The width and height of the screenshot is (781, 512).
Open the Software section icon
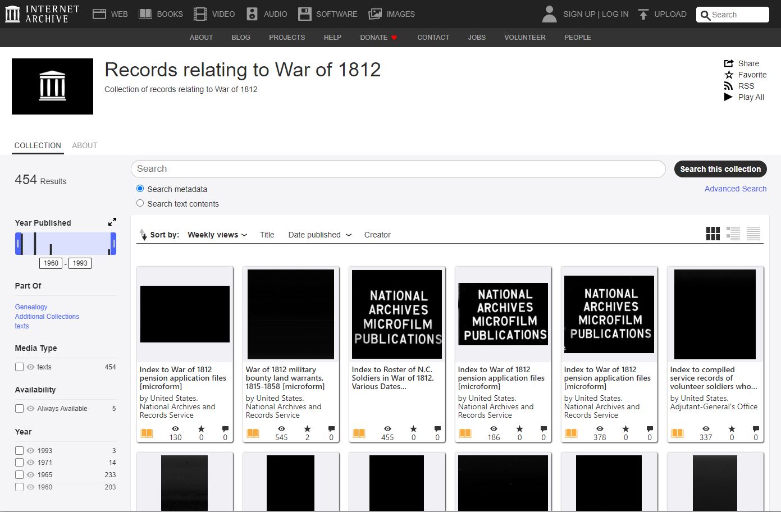pyautogui.click(x=304, y=14)
